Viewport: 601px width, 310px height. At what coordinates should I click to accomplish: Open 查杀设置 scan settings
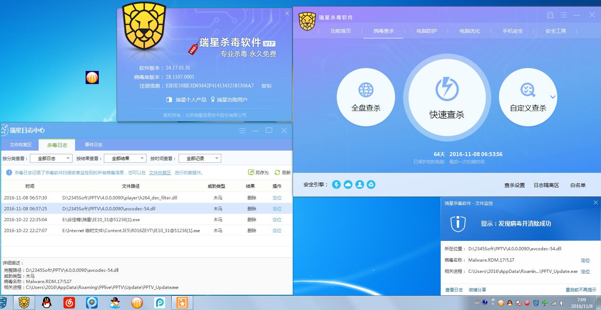(x=515, y=185)
